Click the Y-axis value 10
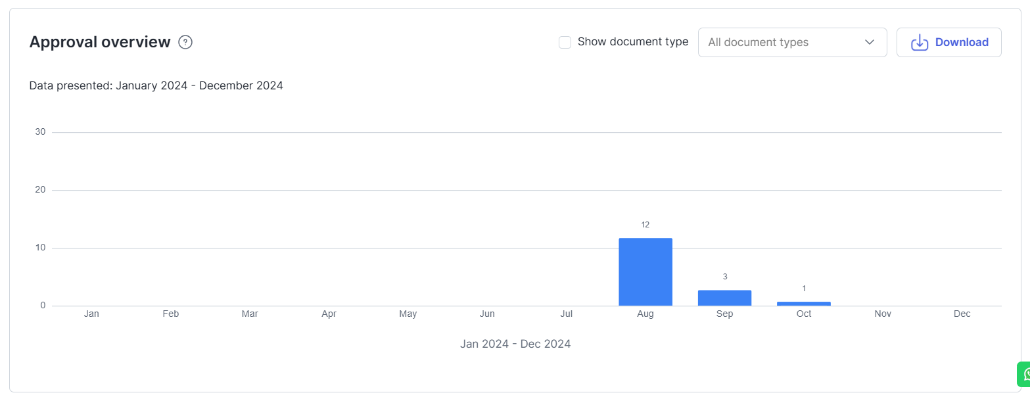This screenshot has width=1030, height=399. 40,248
